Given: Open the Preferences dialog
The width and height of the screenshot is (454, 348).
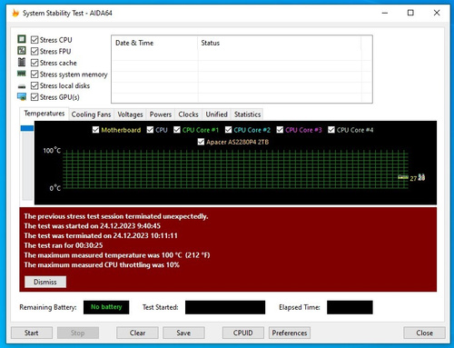Looking at the screenshot, I should pos(290,333).
